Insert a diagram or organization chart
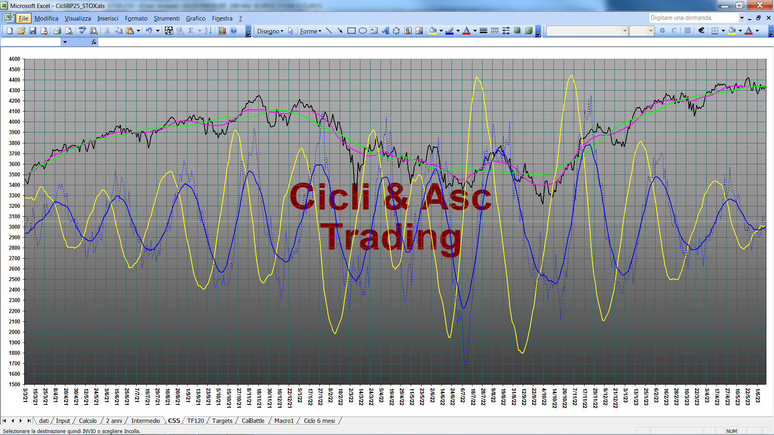Image resolution: width=774 pixels, height=435 pixels. 396,31
